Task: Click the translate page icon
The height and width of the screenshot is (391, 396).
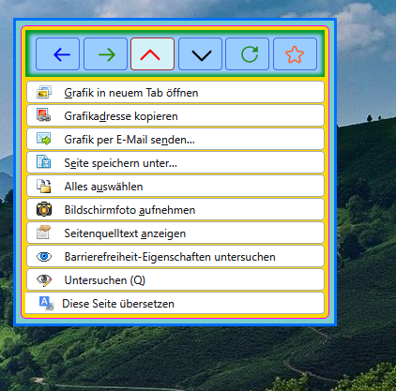Action: tap(46, 303)
